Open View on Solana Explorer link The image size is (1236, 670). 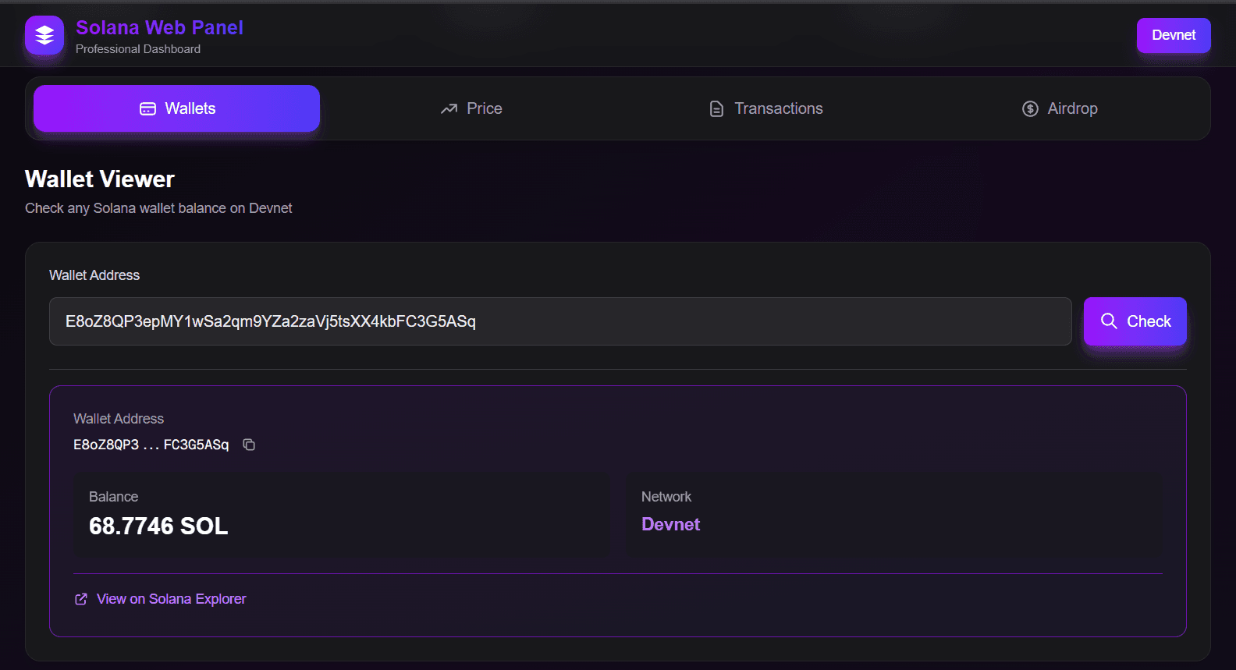[x=171, y=599]
